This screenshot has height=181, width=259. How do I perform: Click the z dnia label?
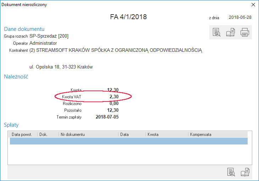[214, 18]
